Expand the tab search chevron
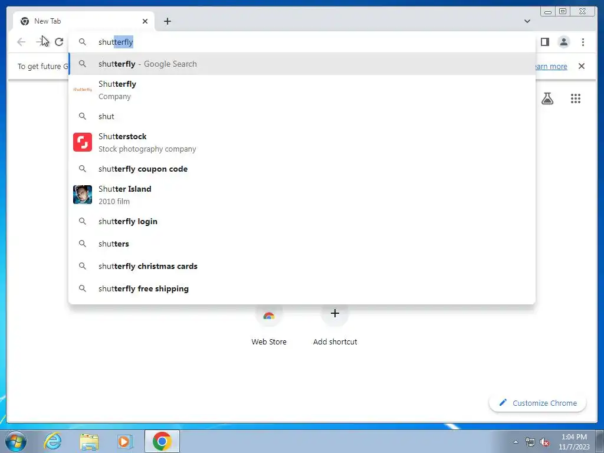Viewport: 604px width, 453px height. pos(527,21)
